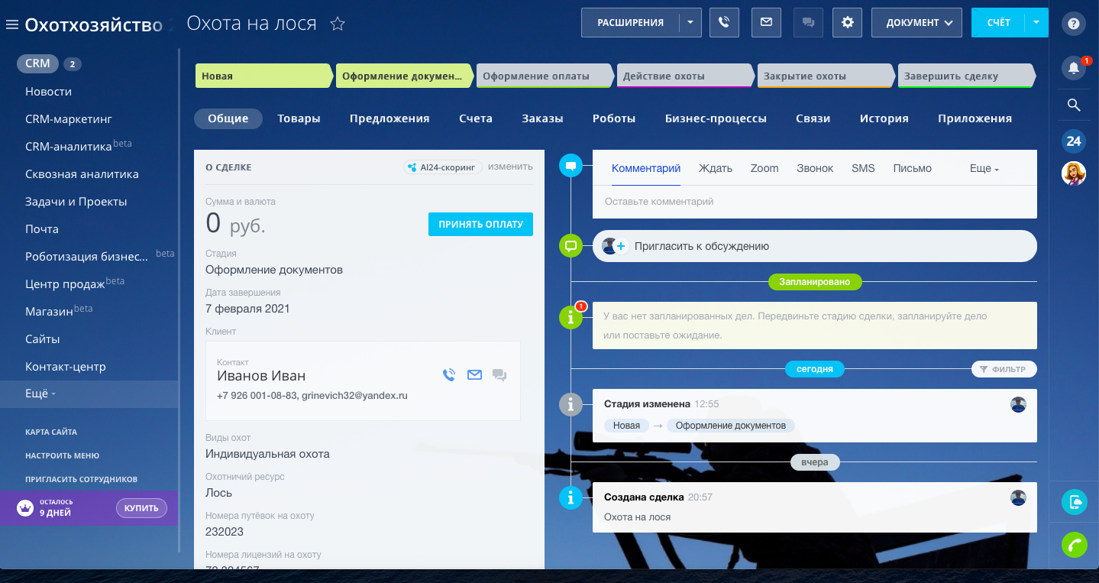Click the green discussion timeline icon
1099x583 pixels.
[571, 246]
